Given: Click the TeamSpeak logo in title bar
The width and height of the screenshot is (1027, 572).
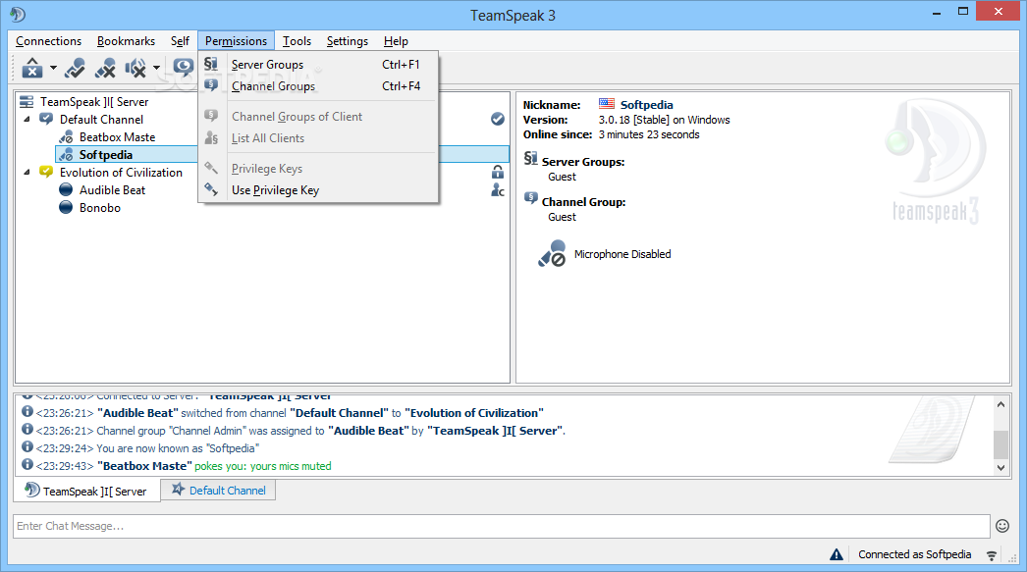Looking at the screenshot, I should click(18, 14).
